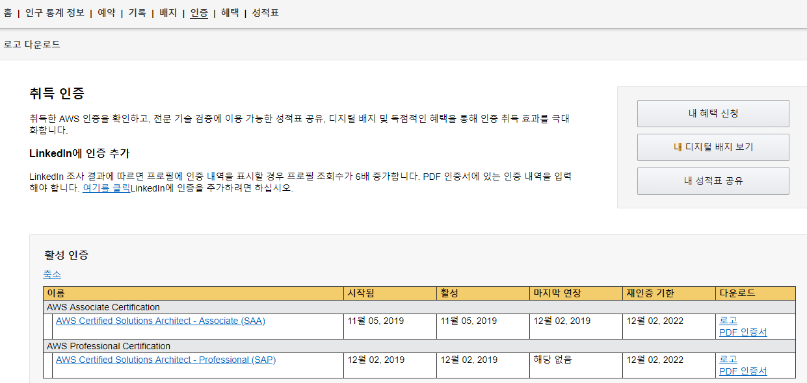Download 로고 for the SAP certification
Screen dimensions: 807x383
pyautogui.click(x=728, y=360)
